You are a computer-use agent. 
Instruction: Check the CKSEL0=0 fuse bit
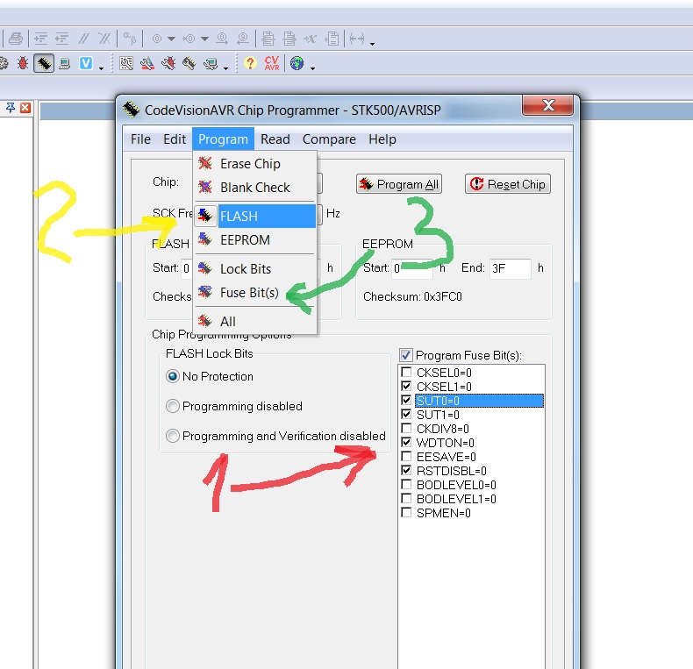[x=406, y=372]
